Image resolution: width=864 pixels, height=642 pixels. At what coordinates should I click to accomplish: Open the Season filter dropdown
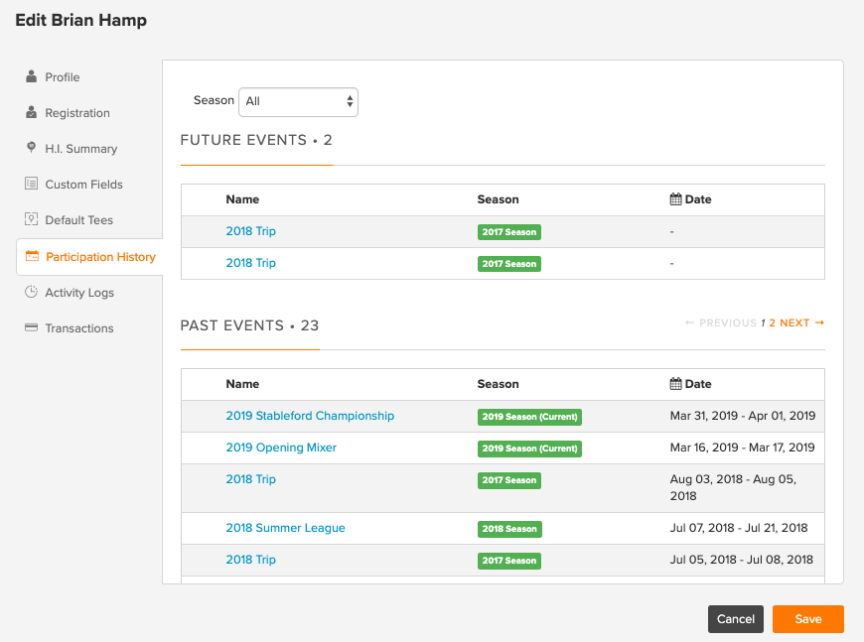298,102
